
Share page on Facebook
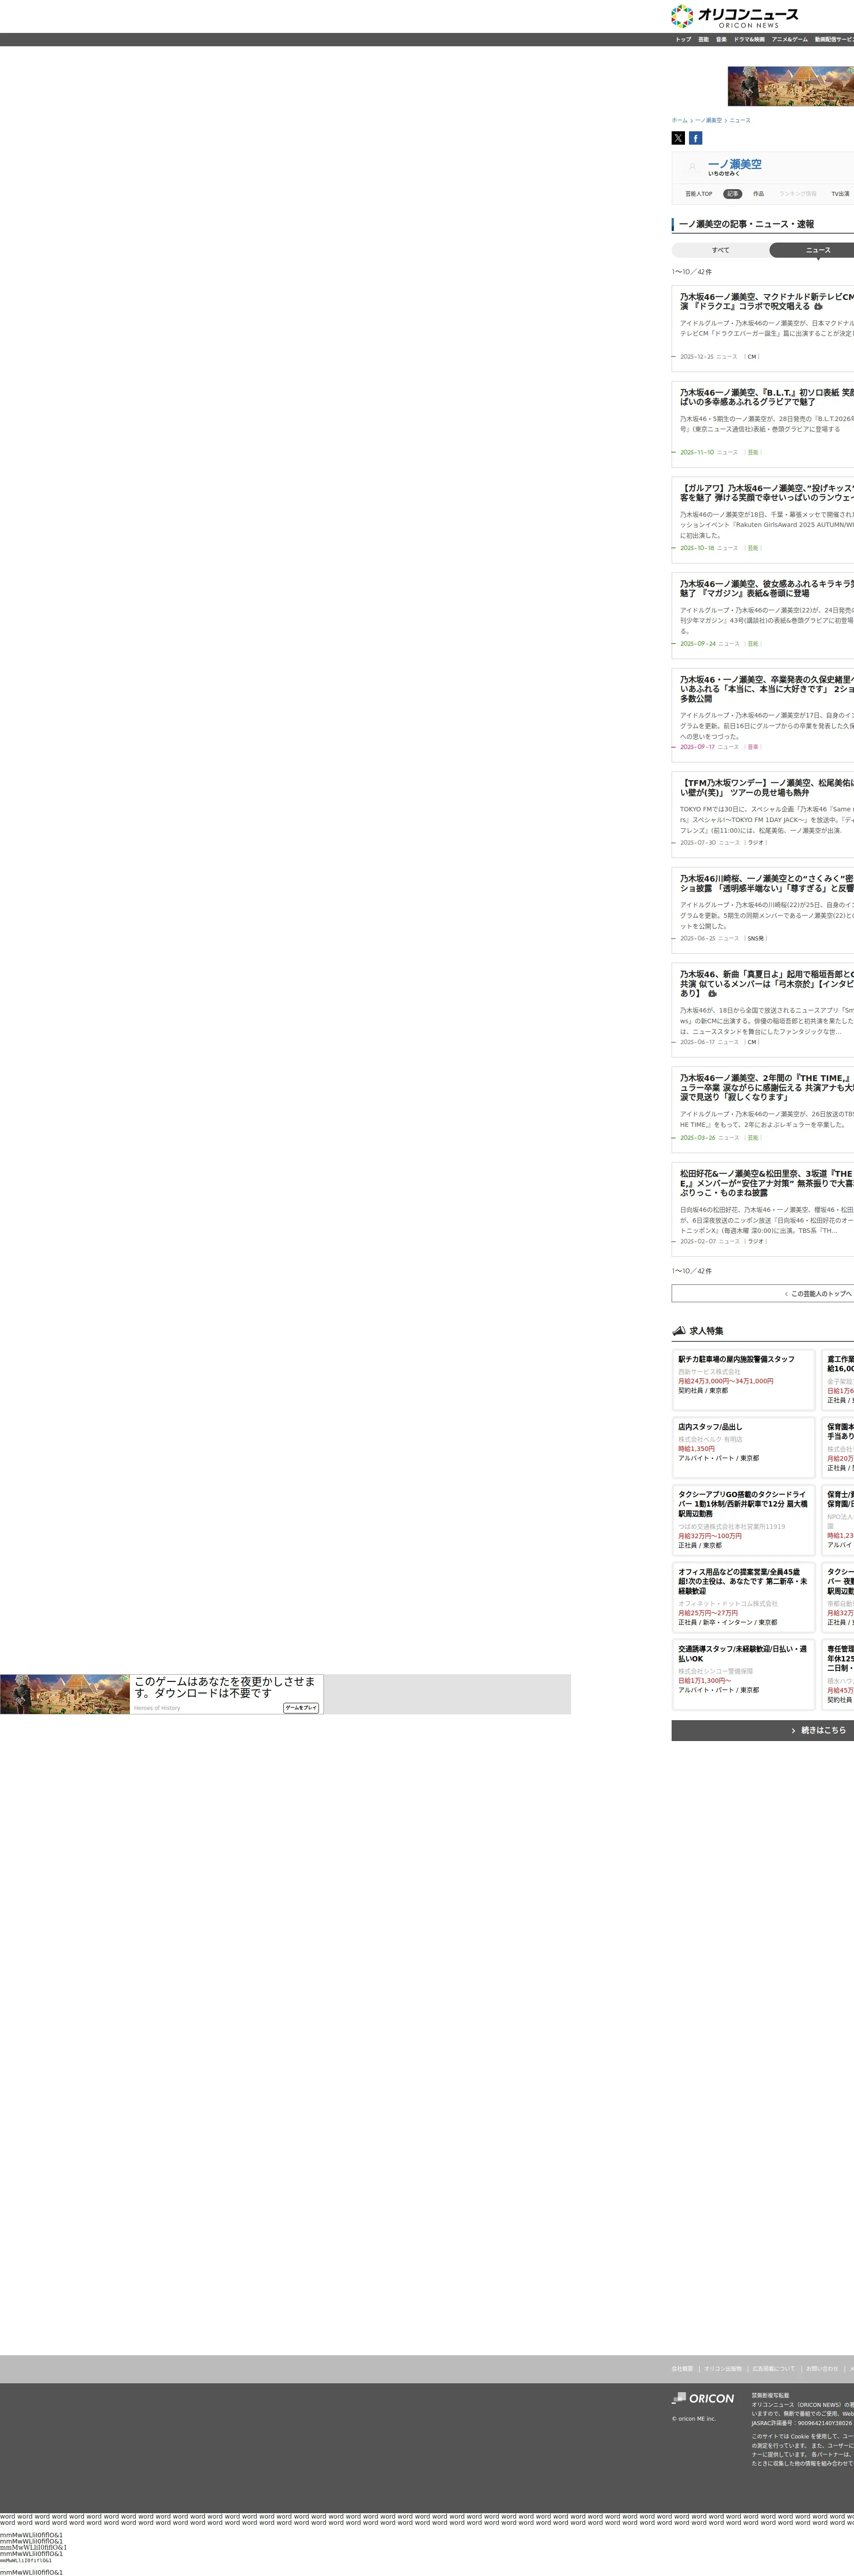click(695, 138)
